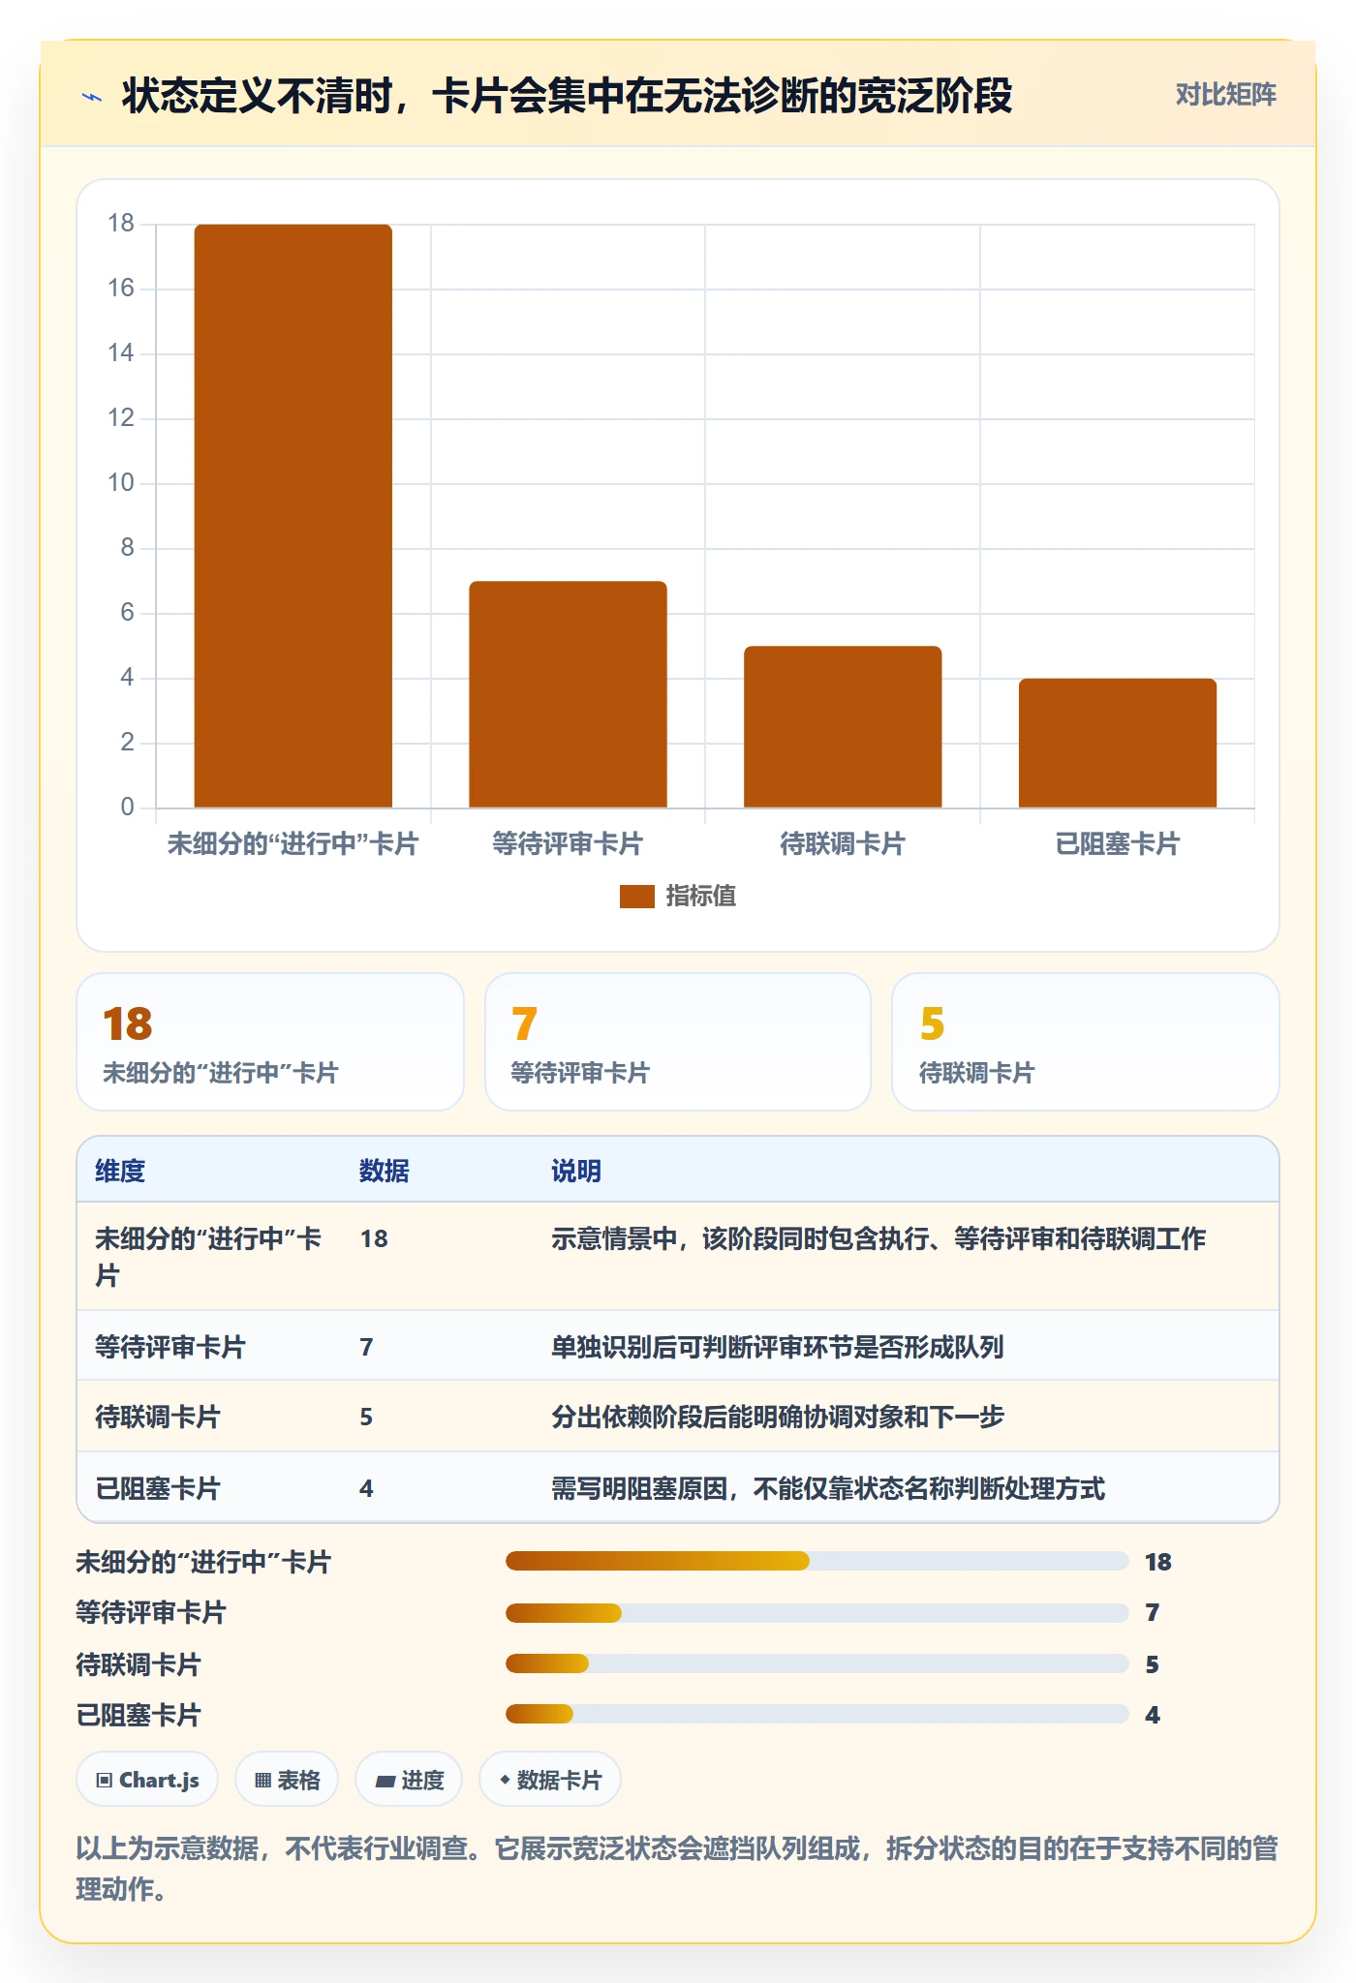Screen dimensions: 1356x1983
Task: Click the 数据卡片 tag chip
Action: click(x=550, y=1780)
